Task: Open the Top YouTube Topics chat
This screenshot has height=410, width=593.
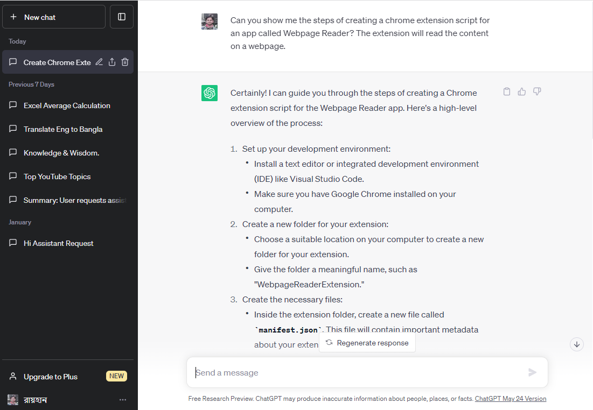Action: [x=57, y=176]
